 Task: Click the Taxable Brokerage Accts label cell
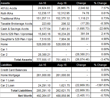[16, 24]
